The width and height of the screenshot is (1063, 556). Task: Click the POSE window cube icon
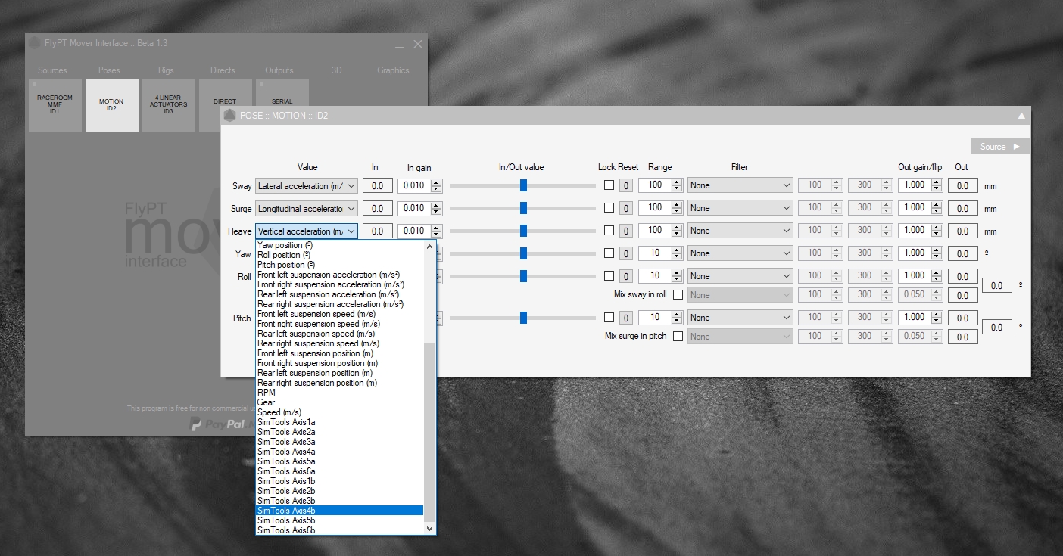click(230, 116)
